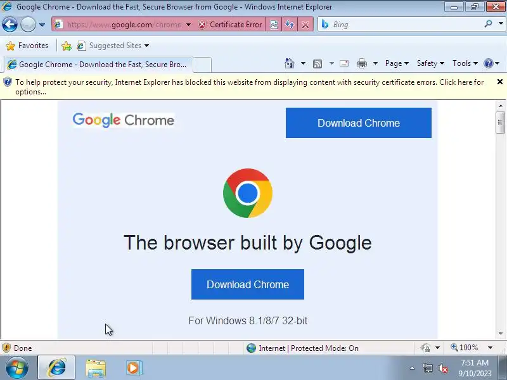Click Internet Explorer taskbar icon

click(x=56, y=368)
